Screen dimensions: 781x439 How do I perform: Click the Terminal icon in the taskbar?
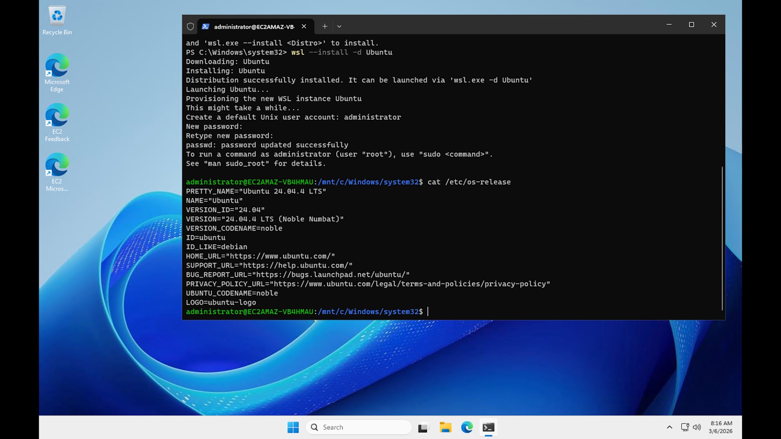(x=488, y=427)
